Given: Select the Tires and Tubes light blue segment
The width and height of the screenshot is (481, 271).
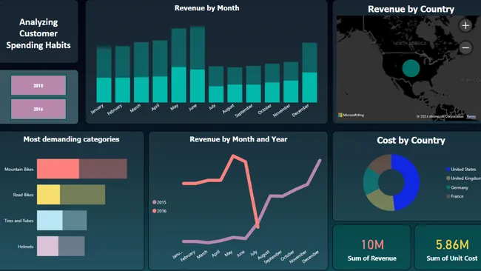Looking at the screenshot, I should tap(50, 221).
